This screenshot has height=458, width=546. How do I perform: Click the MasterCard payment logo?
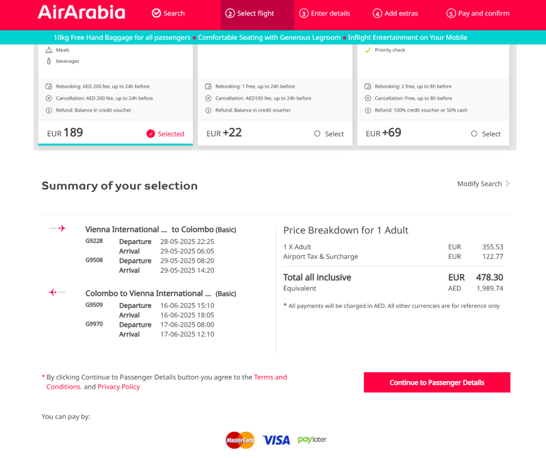click(240, 440)
